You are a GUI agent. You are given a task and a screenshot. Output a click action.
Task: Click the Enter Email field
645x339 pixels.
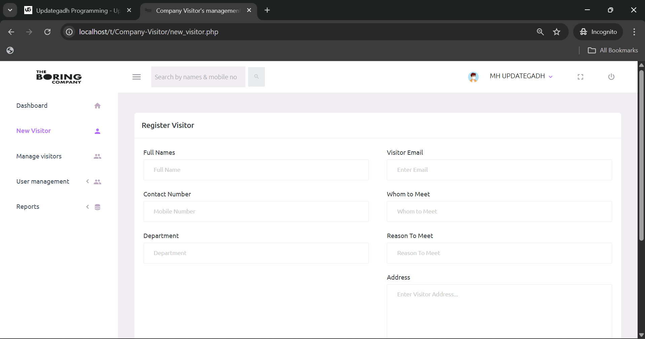[x=499, y=170]
